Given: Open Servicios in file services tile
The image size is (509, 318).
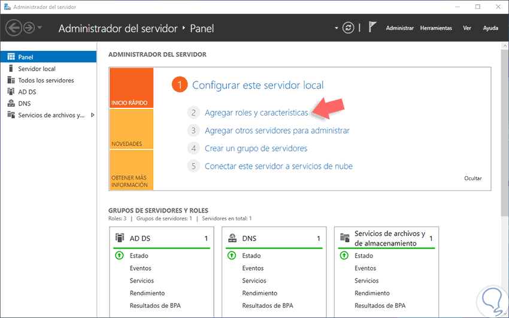Looking at the screenshot, I should coord(366,280).
